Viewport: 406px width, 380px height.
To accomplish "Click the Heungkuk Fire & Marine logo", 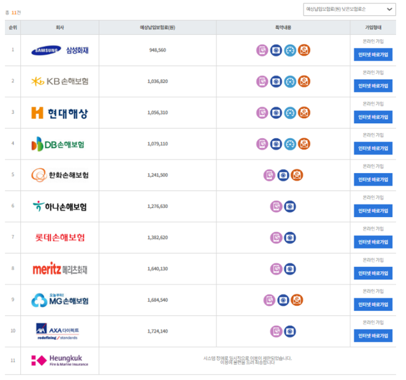I will point(60,360).
